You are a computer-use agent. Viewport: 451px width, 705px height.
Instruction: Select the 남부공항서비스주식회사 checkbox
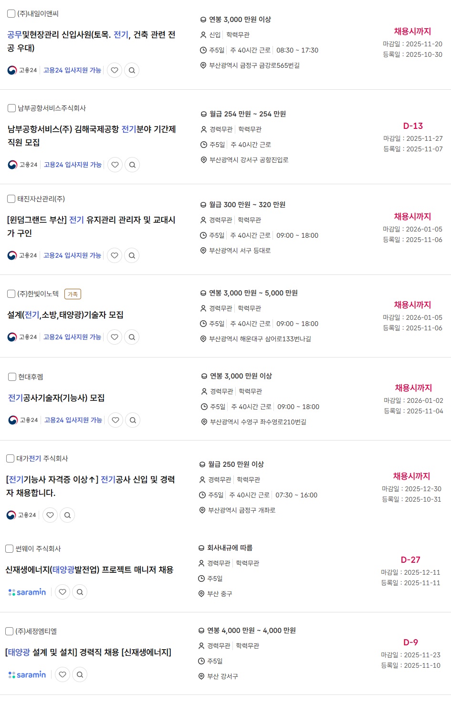[x=11, y=108]
